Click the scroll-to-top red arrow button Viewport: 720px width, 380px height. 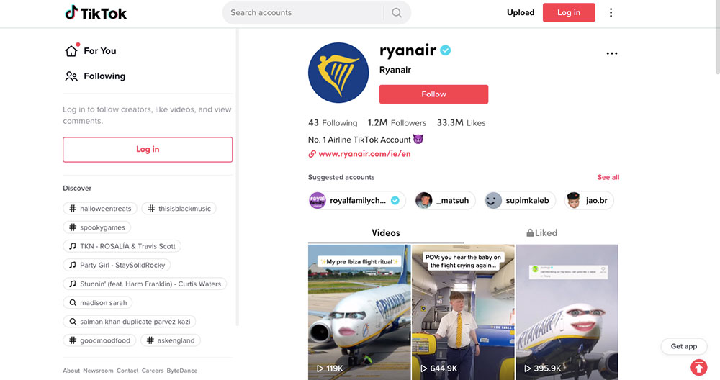tap(698, 368)
